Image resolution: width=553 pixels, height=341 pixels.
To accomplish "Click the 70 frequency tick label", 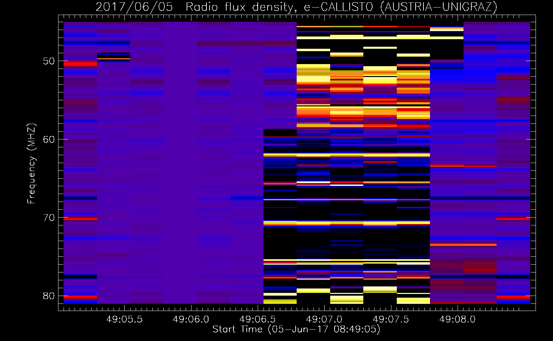I will coord(49,218).
